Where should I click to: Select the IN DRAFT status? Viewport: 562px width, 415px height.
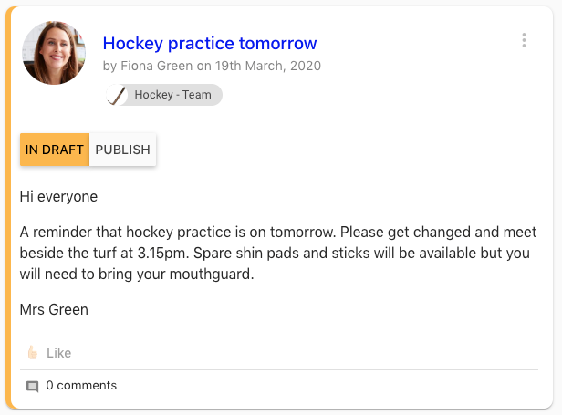tap(55, 150)
